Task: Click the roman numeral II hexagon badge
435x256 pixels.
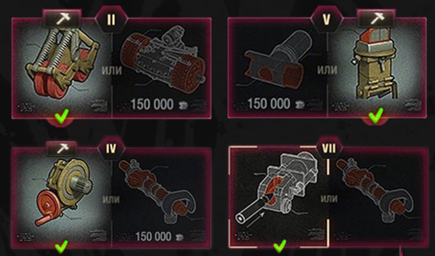Action: point(111,19)
